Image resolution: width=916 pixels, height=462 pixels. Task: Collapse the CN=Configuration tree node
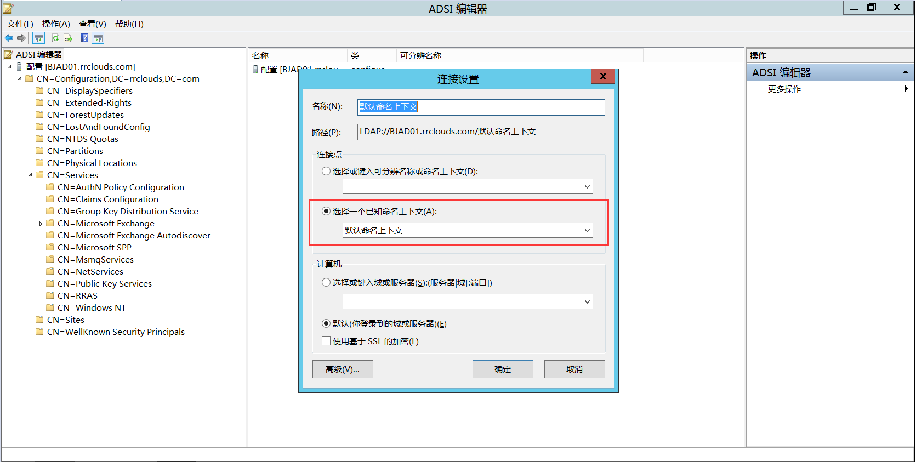[x=20, y=78]
